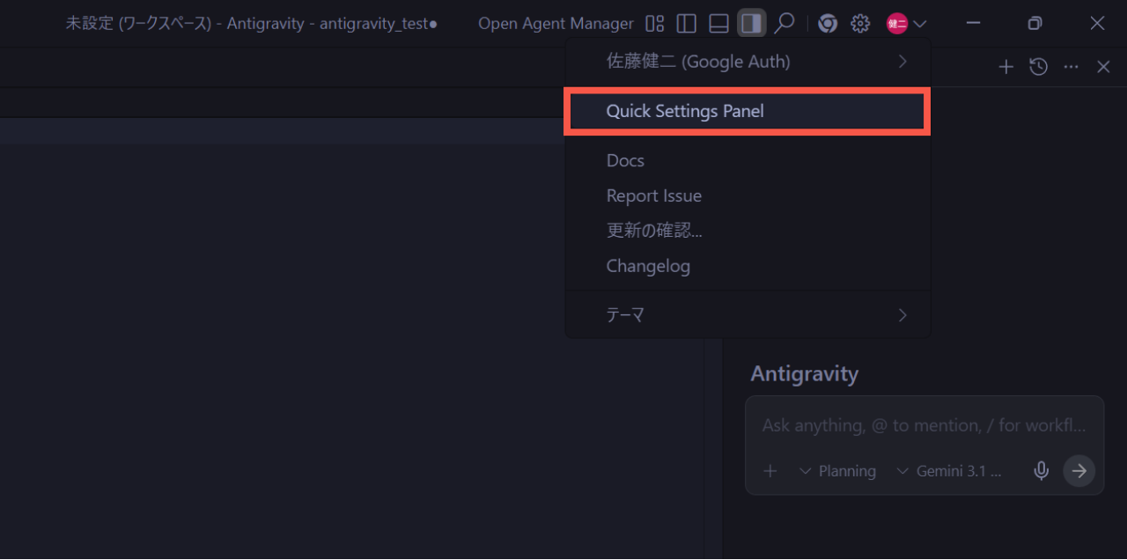Click the pink user avatar dropdown
The image size is (1127, 560).
(906, 24)
